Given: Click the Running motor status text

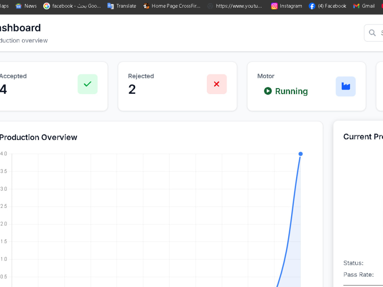Looking at the screenshot, I should 291,91.
